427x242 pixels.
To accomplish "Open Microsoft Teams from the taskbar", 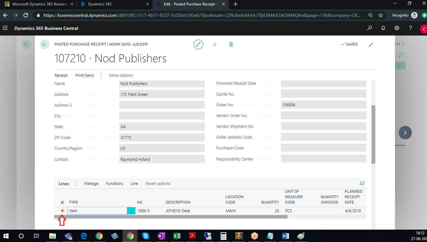I will pos(68,236).
